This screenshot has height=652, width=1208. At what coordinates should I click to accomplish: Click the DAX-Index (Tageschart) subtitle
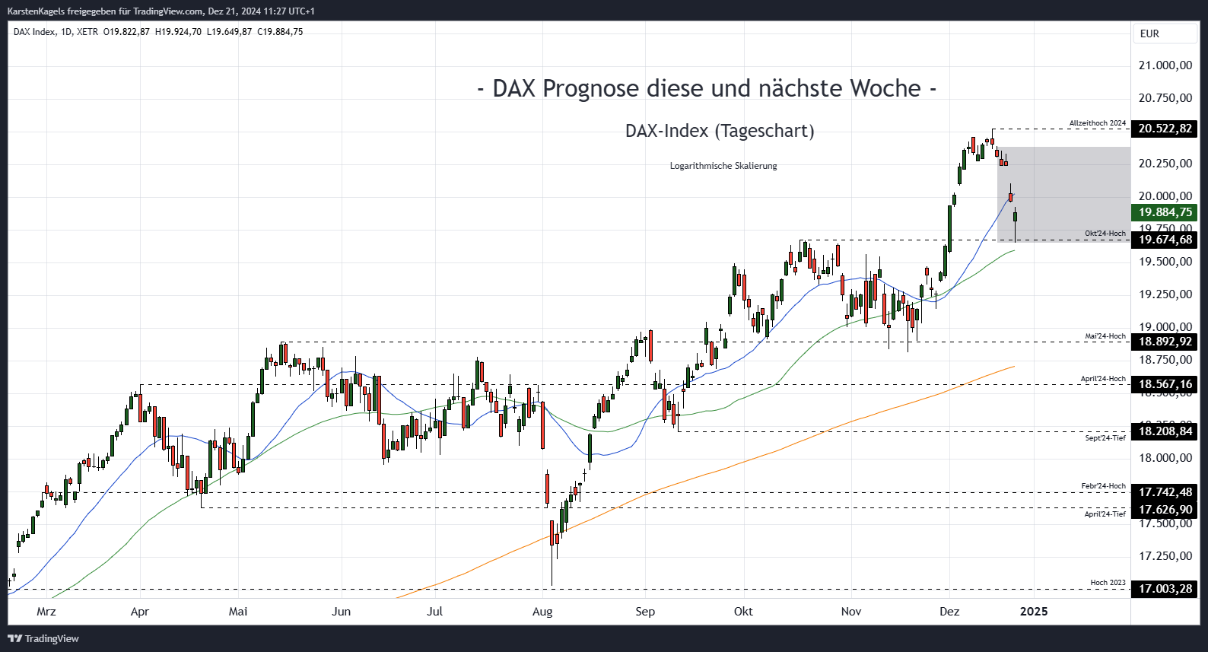(x=720, y=131)
